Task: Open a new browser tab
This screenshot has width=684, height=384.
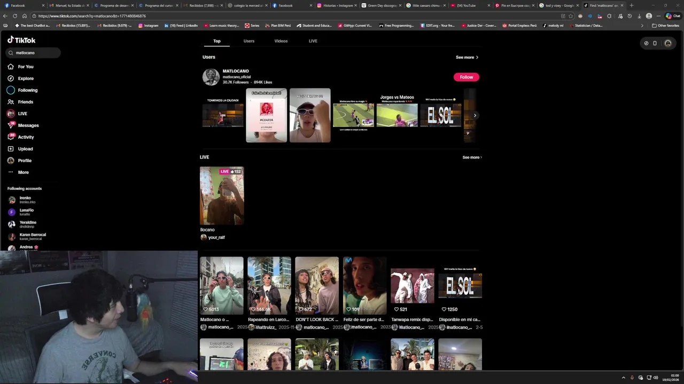Action: click(632, 5)
